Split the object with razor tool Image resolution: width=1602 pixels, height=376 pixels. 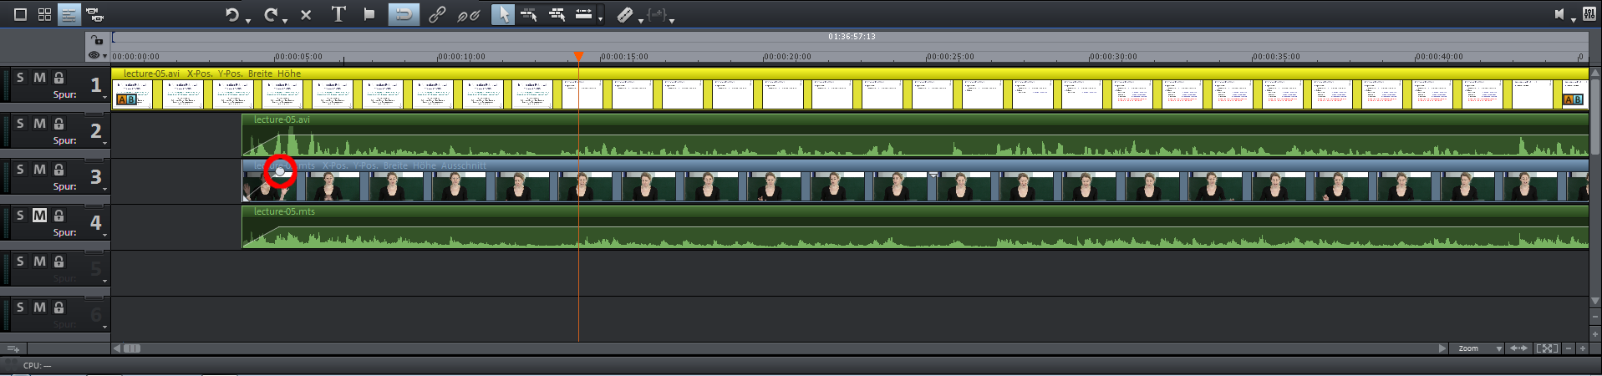pyautogui.click(x=625, y=14)
